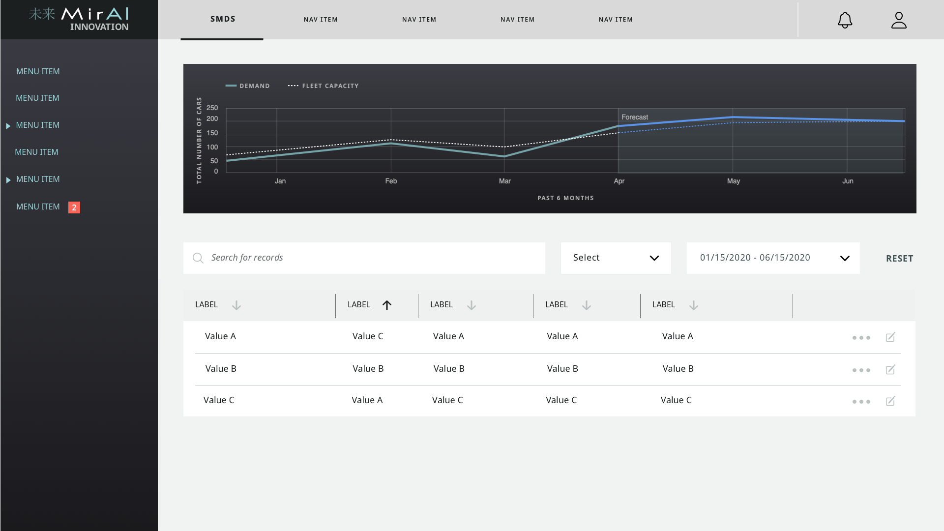Screen dimensions: 944x531
Task: Open the user profile icon
Action: [x=899, y=20]
